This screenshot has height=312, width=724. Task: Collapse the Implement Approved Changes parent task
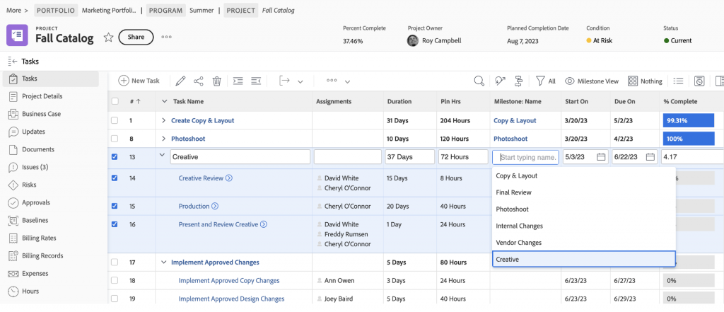164,262
